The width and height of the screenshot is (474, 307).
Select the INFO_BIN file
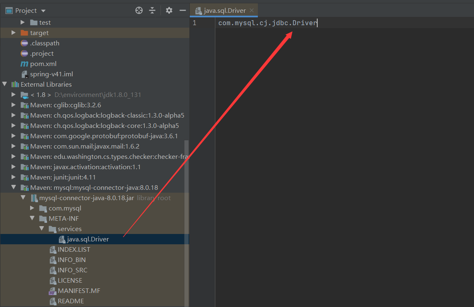click(x=72, y=260)
